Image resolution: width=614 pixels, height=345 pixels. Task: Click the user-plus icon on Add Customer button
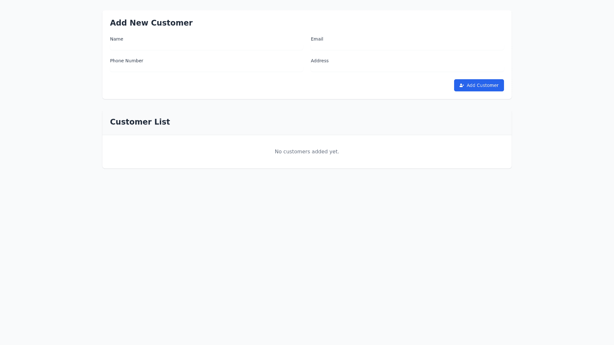[461, 85]
